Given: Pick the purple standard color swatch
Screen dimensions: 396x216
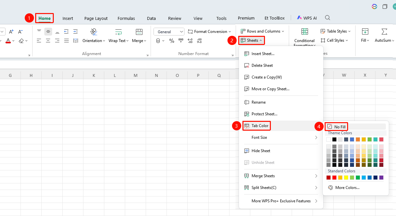Looking at the screenshot, I should [x=381, y=178].
